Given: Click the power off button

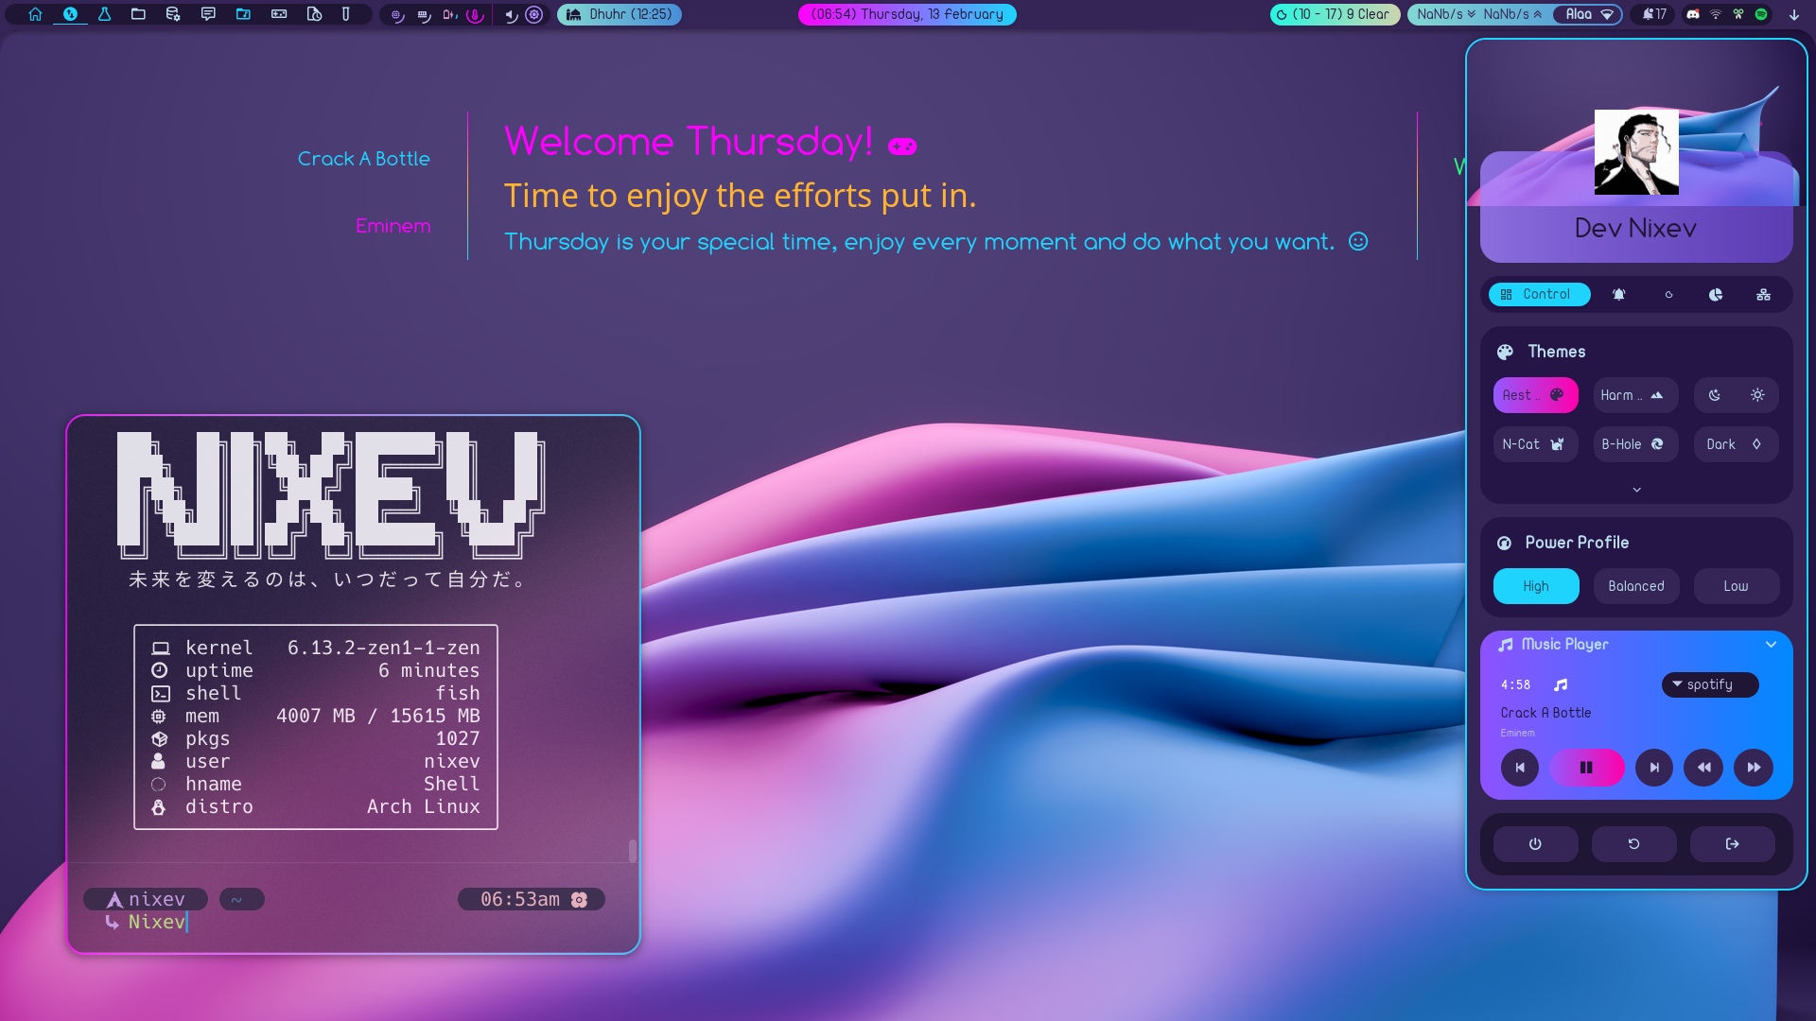Looking at the screenshot, I should click(1535, 844).
